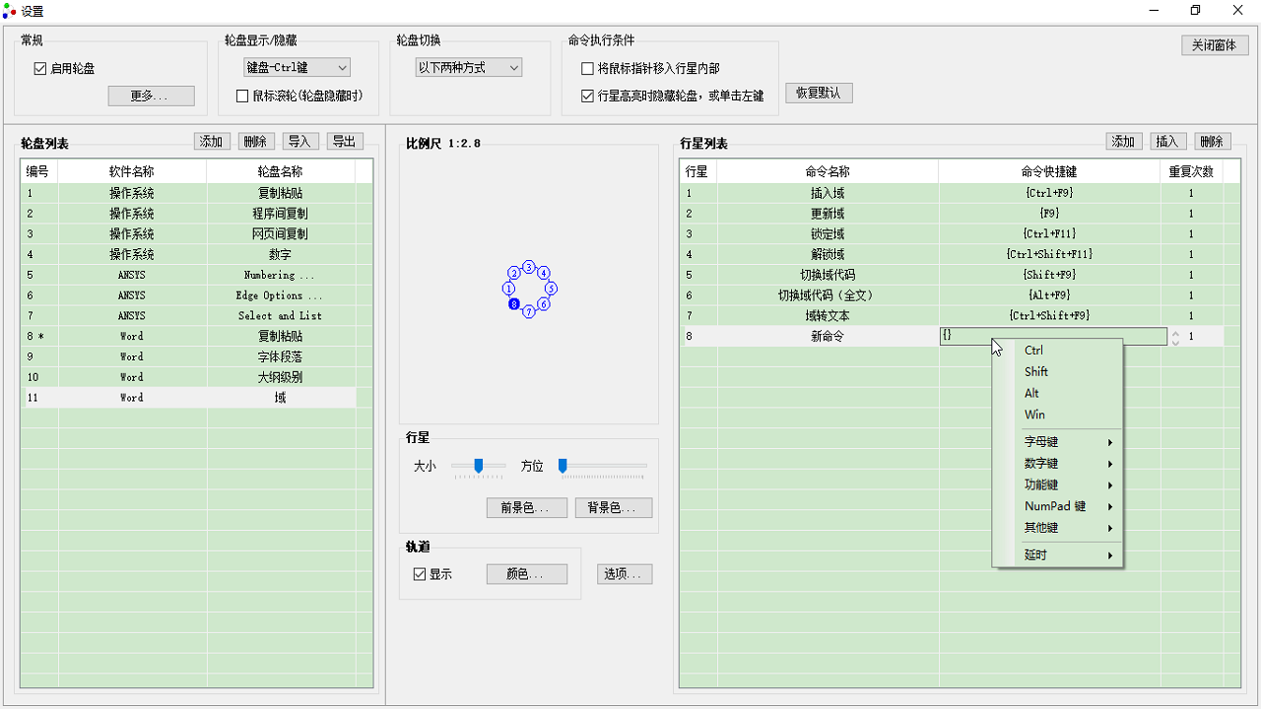The height and width of the screenshot is (709, 1261).
Task: Click the 大小 slider handle
Action: pos(478,466)
